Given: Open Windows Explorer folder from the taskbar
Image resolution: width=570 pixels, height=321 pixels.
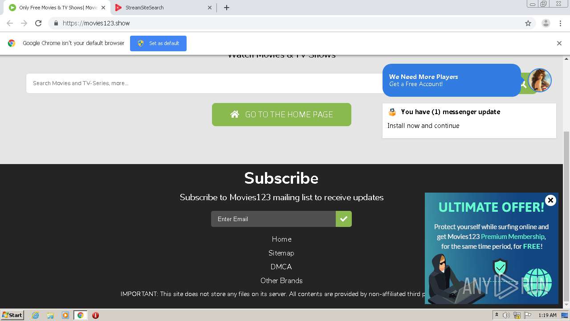Looking at the screenshot, I should (50, 315).
